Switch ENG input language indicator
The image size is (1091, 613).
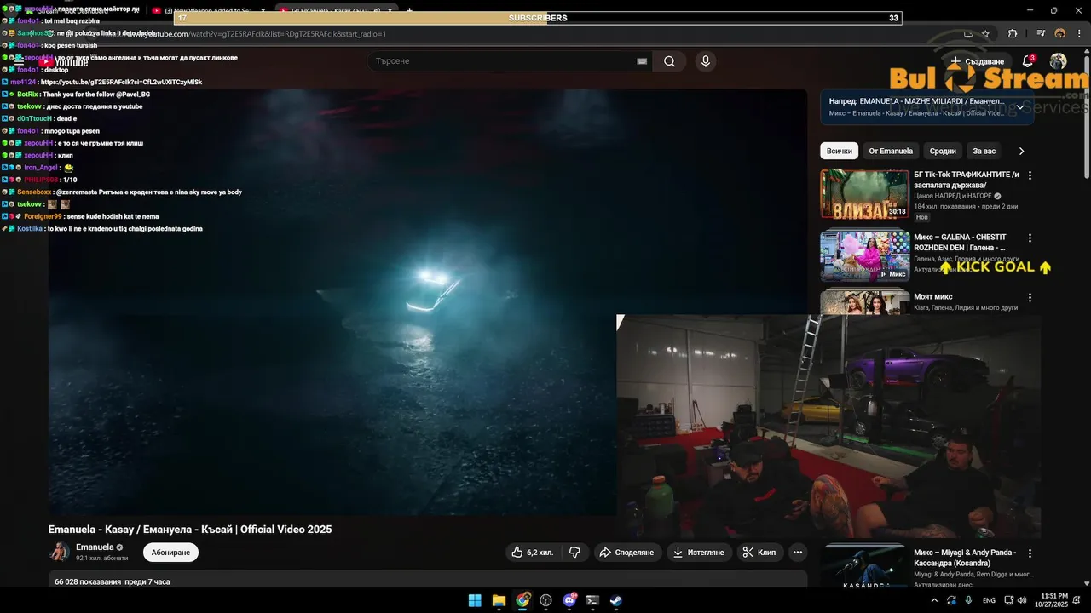click(989, 600)
